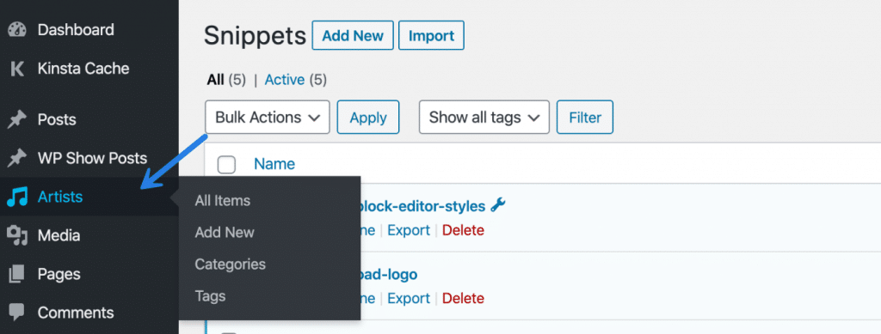Toggle the select-all checkbox beside Name
Screen dimensions: 881x334
pyautogui.click(x=226, y=165)
